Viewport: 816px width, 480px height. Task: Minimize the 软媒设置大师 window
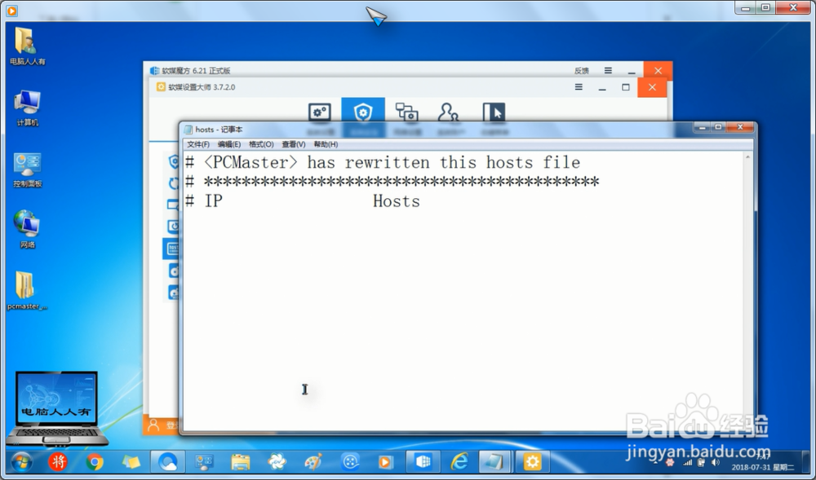click(602, 88)
